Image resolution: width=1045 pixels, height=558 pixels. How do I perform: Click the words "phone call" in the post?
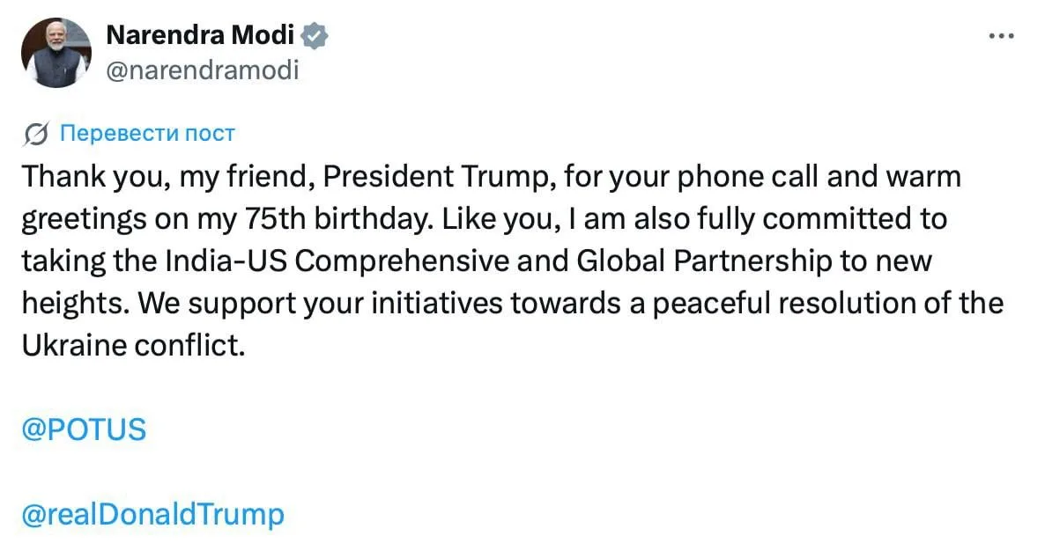pyautogui.click(x=717, y=177)
